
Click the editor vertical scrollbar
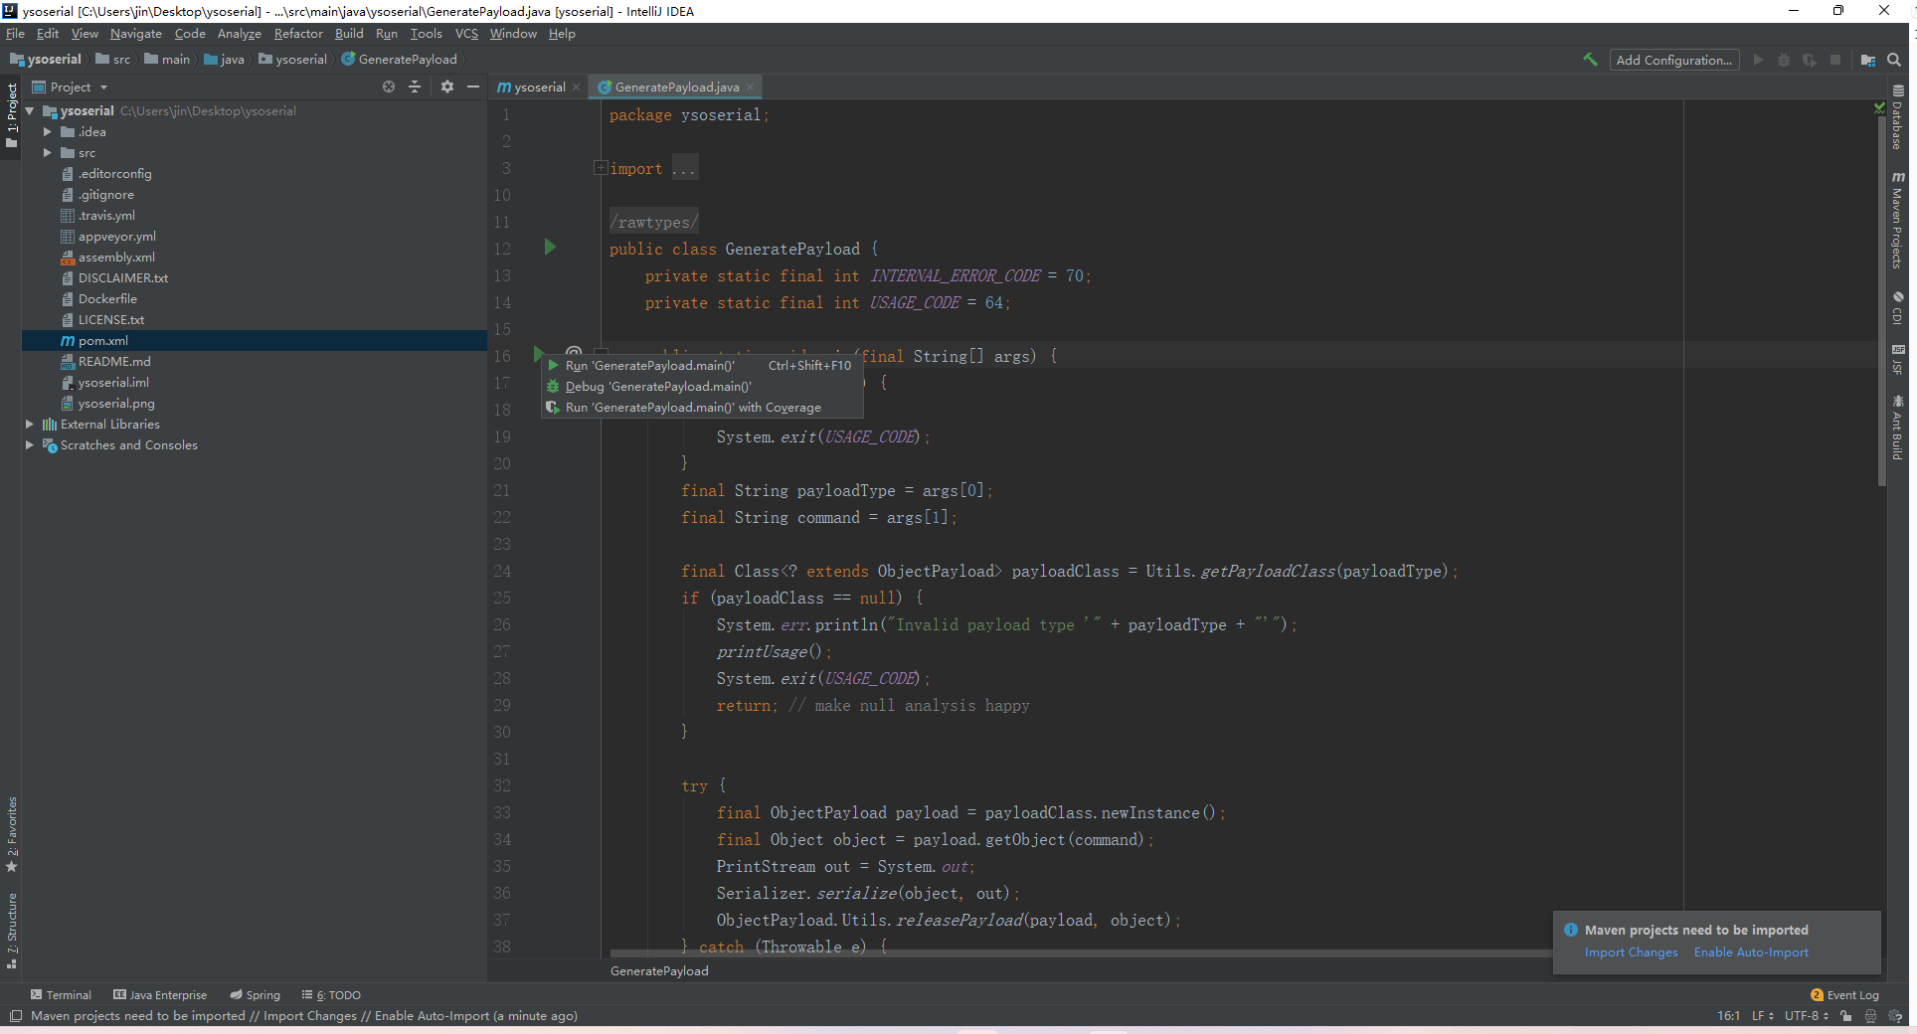tap(1881, 301)
